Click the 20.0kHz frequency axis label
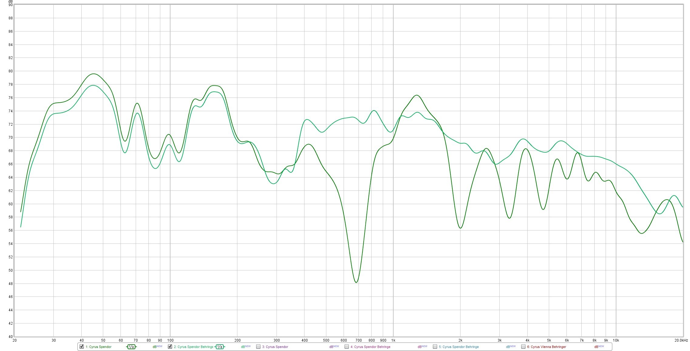The height and width of the screenshot is (351, 690). 681,340
